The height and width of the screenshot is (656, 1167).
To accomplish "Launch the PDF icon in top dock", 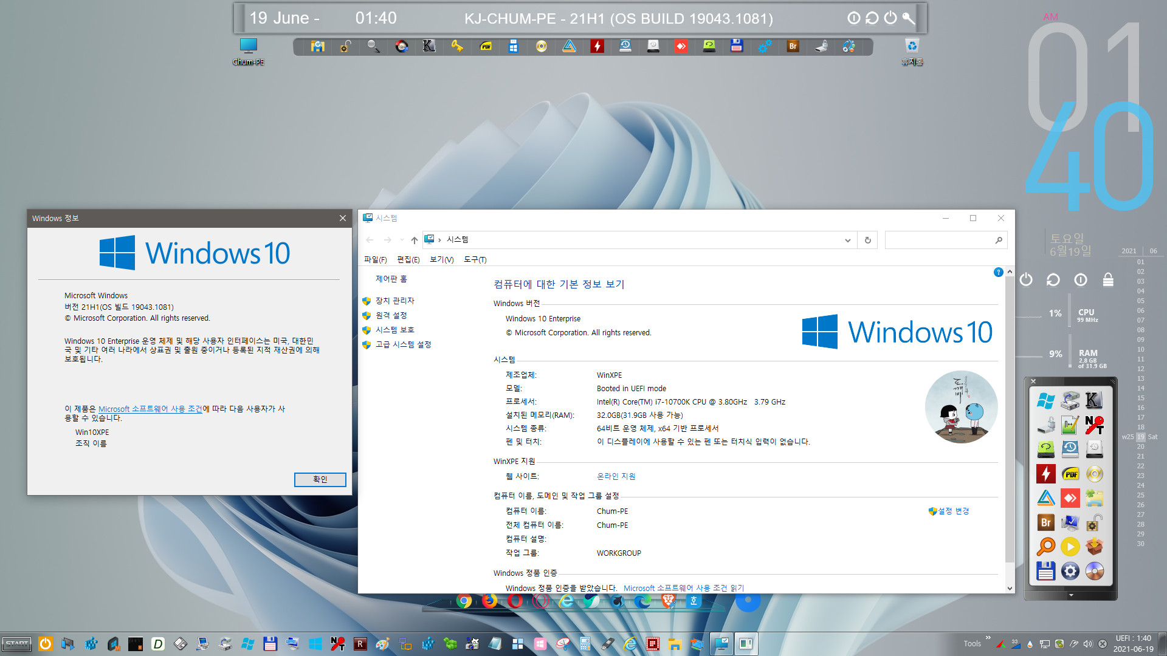I will [x=486, y=46].
